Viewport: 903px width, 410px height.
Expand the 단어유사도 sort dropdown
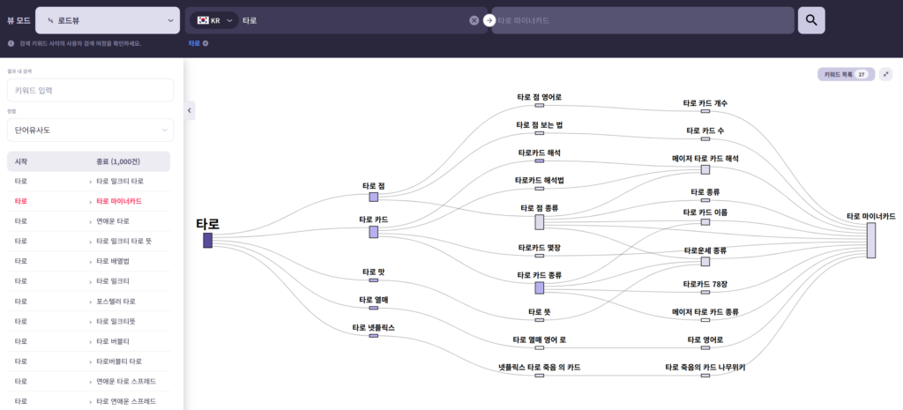90,130
